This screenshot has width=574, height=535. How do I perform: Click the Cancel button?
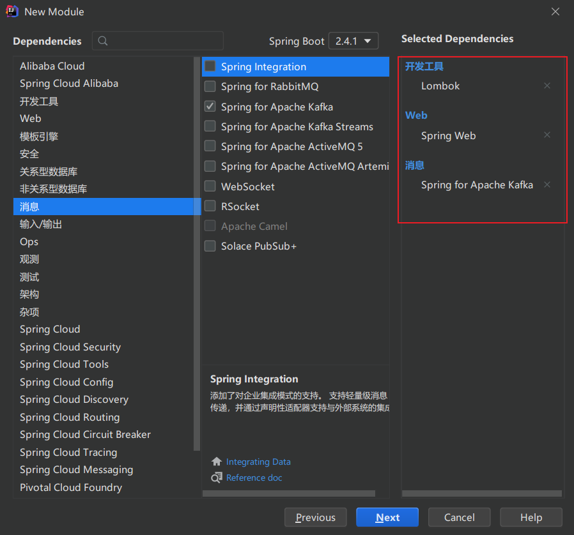(459, 517)
